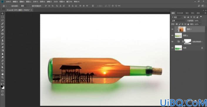Lock image pixels with brush icon
Image resolution: width=207 pixels, height=107 pixels.
pos(179,24)
